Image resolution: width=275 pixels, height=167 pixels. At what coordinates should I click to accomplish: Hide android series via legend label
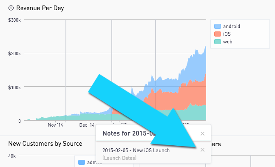coord(232,26)
